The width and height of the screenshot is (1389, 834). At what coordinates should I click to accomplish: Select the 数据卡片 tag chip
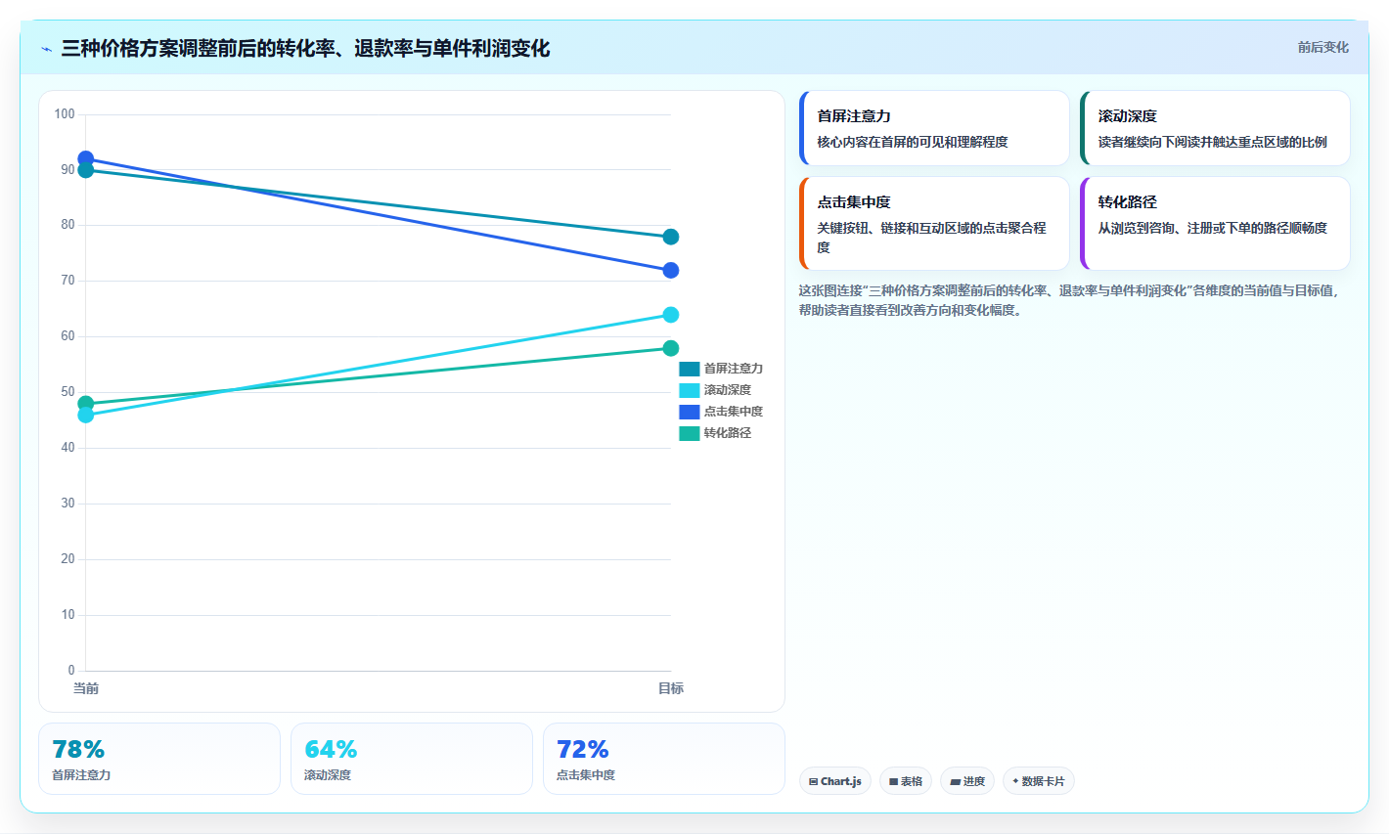click(1039, 781)
